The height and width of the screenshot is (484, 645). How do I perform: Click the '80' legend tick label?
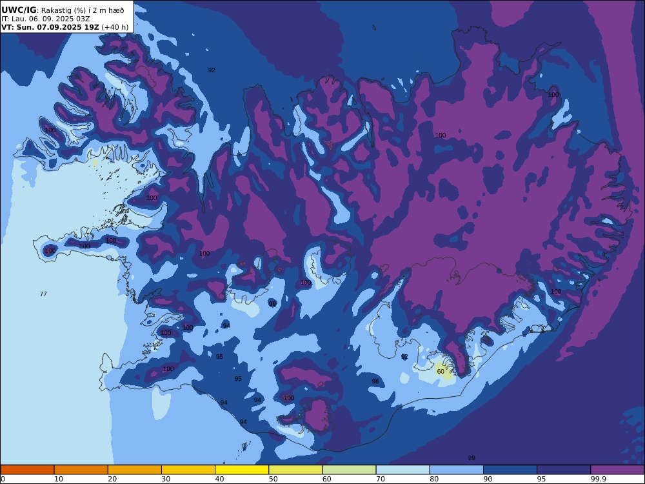[x=434, y=479]
